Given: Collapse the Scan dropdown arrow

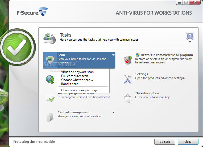Looking at the screenshot, I should click(x=113, y=55).
